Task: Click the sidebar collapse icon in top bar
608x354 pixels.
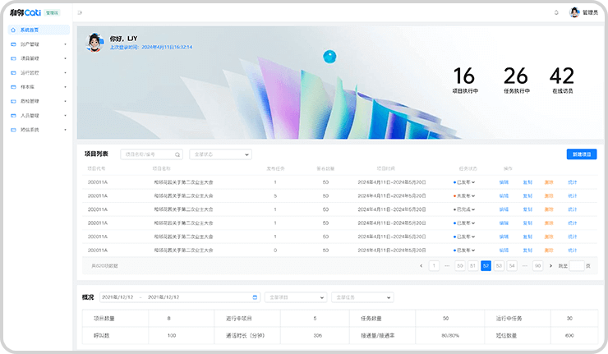Action: click(x=79, y=13)
